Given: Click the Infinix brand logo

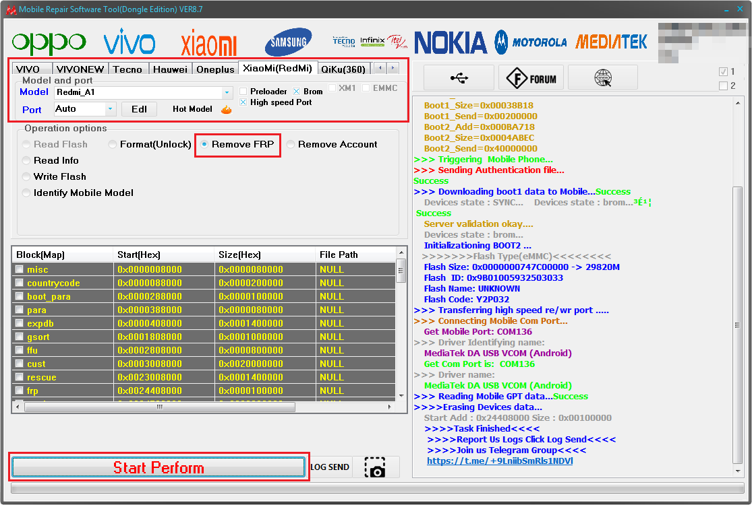Looking at the screenshot, I should click(372, 42).
